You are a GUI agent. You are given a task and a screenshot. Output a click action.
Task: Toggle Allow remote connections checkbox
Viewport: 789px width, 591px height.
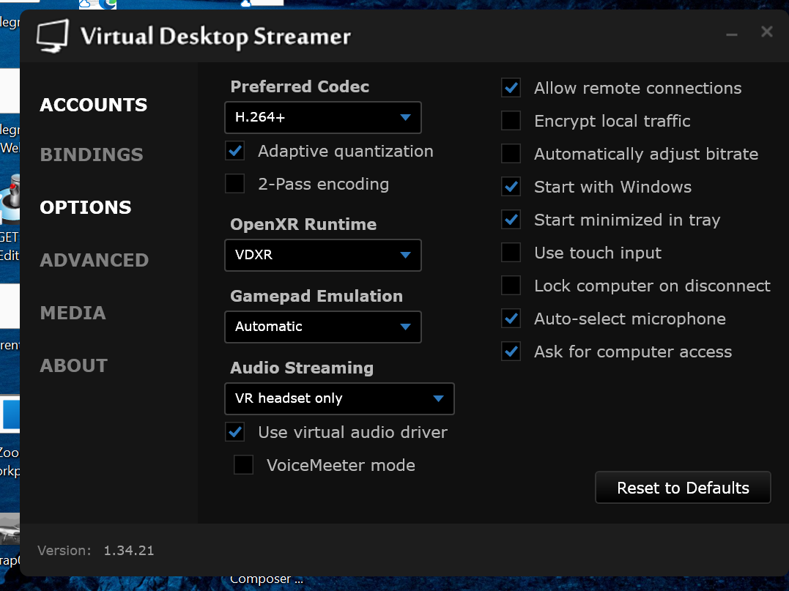click(x=511, y=88)
